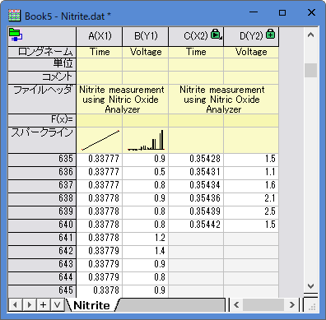Click the vertical scrollbar up arrow

310,35
